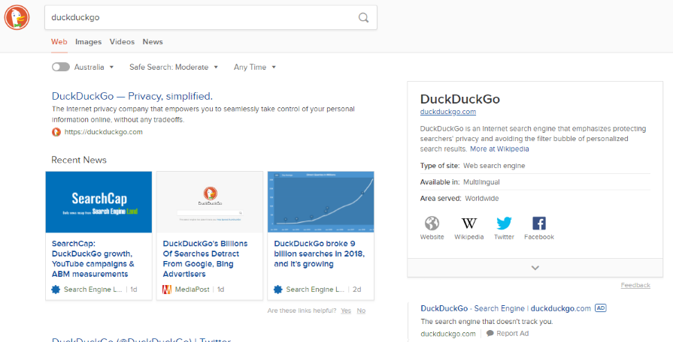
Task: Open the Any Time filter dropdown
Action: click(255, 67)
